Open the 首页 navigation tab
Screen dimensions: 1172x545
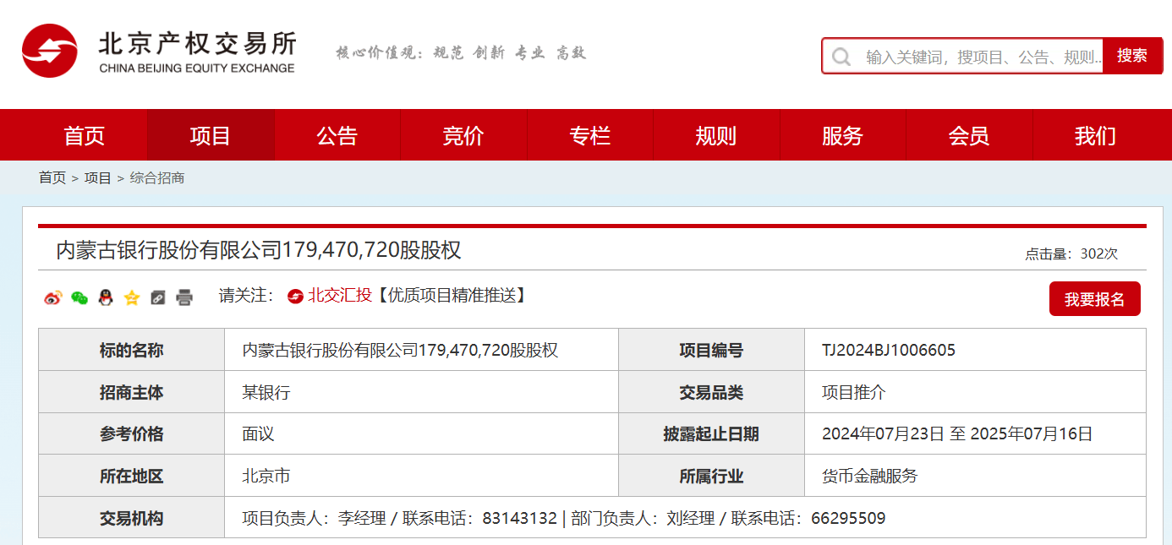(85, 135)
